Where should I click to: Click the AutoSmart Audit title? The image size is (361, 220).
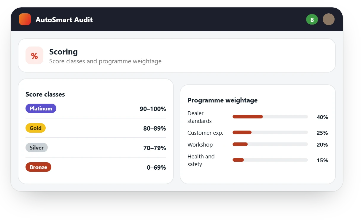coord(64,20)
